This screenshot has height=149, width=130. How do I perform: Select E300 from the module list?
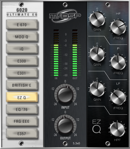22,61
